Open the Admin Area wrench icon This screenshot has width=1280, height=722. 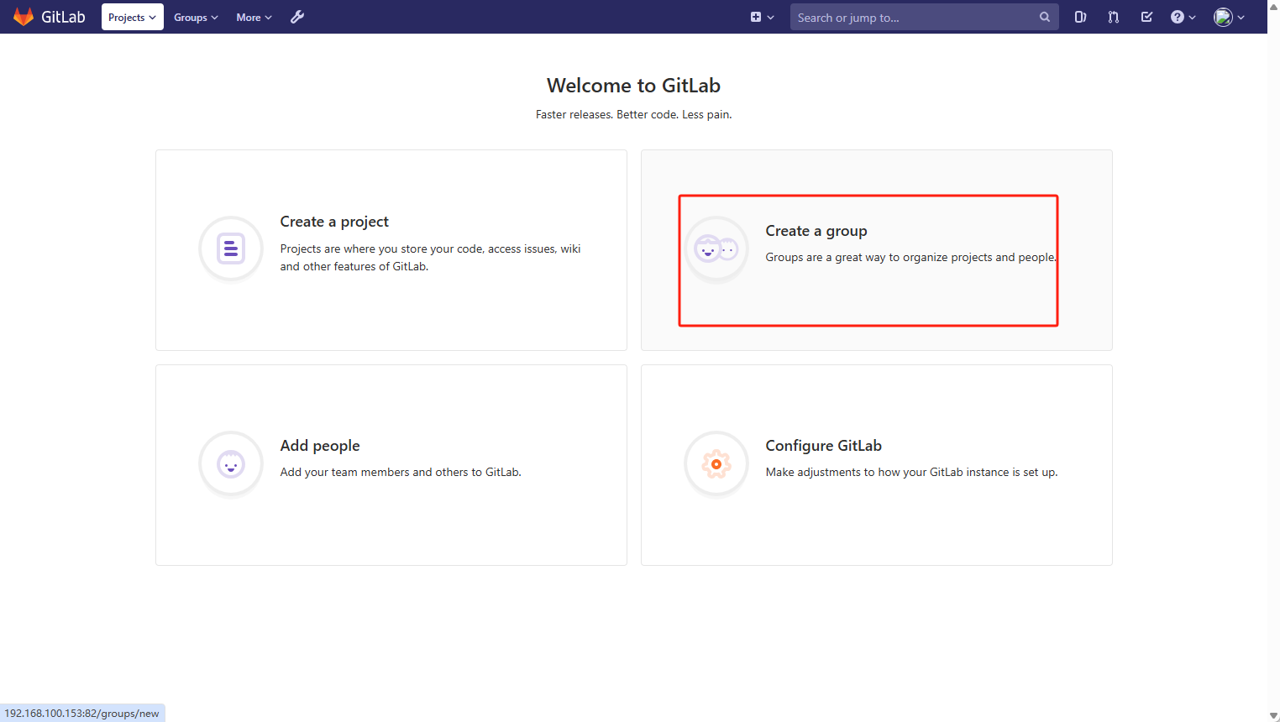[x=297, y=17]
